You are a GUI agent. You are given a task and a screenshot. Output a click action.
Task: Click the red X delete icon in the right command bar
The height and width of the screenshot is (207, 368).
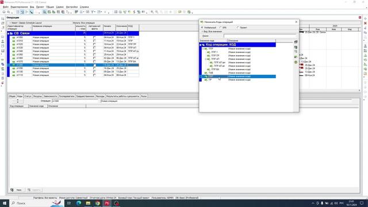tap(365, 23)
